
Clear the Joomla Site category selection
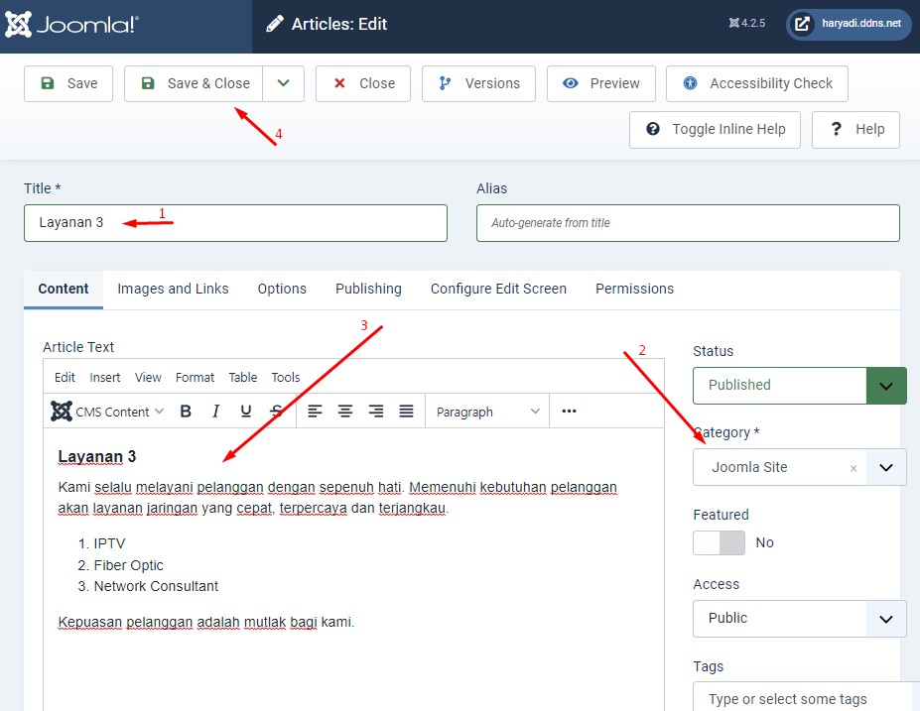point(854,468)
